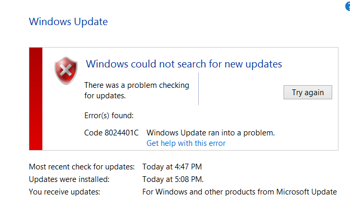Click the red shield error icon

point(66,71)
